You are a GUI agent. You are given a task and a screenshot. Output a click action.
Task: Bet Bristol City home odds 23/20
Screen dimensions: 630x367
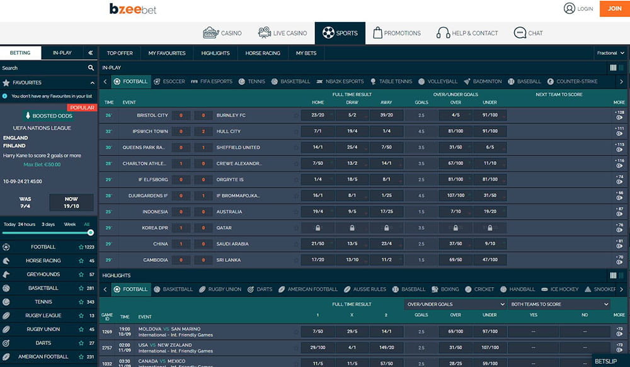tap(318, 115)
